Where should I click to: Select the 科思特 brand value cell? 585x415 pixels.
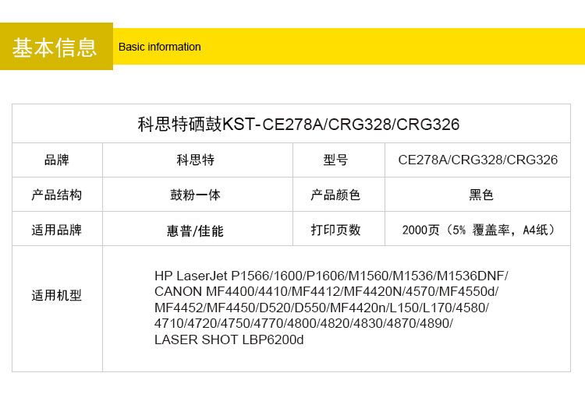pos(196,160)
